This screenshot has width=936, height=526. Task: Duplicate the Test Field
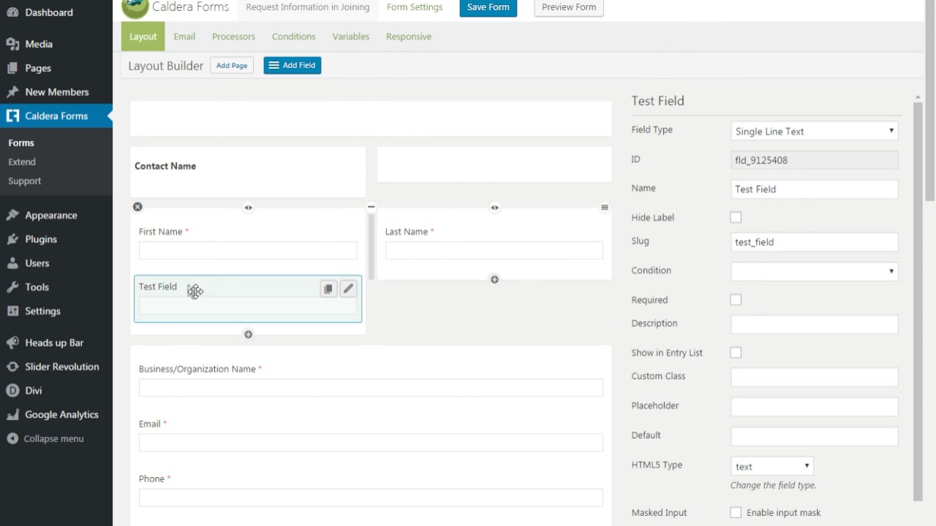328,289
